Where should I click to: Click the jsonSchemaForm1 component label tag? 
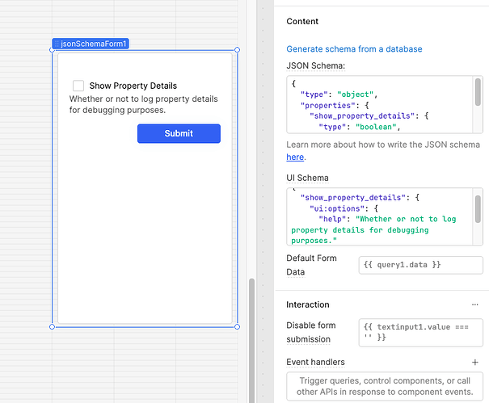pyautogui.click(x=90, y=44)
